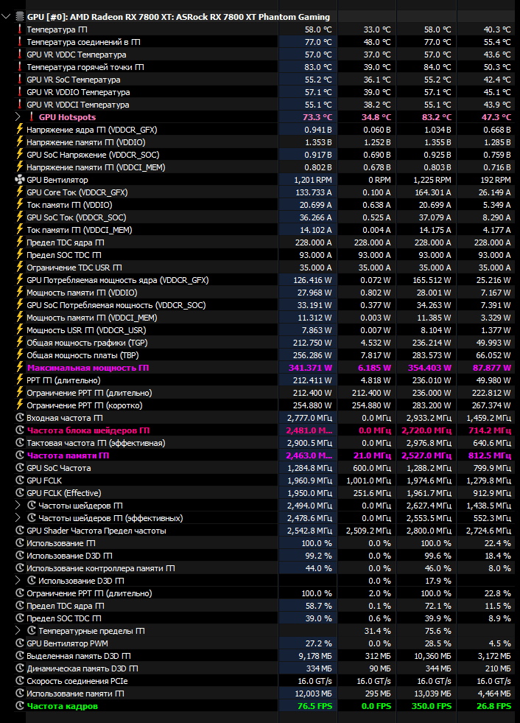The width and height of the screenshot is (520, 723).
Task: Click the 341.371 W maximum power value
Action: pyautogui.click(x=310, y=368)
